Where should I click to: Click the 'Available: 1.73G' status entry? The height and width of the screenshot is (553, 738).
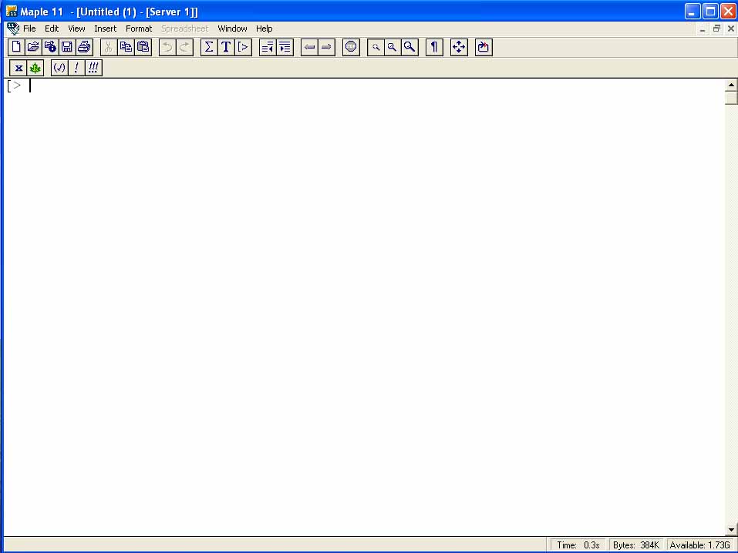pyautogui.click(x=700, y=545)
